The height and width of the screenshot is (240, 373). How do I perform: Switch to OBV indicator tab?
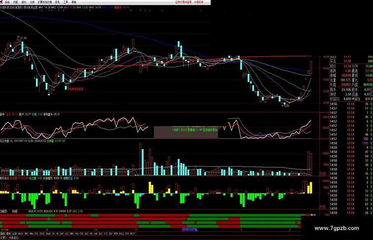[x=61, y=234]
